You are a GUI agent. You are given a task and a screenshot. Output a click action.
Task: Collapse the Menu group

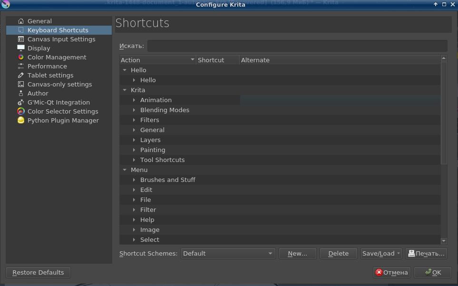tap(125, 170)
